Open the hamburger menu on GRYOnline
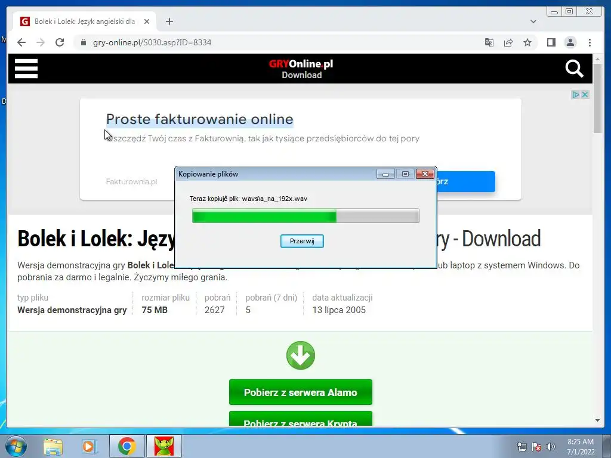The image size is (611, 458). pos(26,69)
